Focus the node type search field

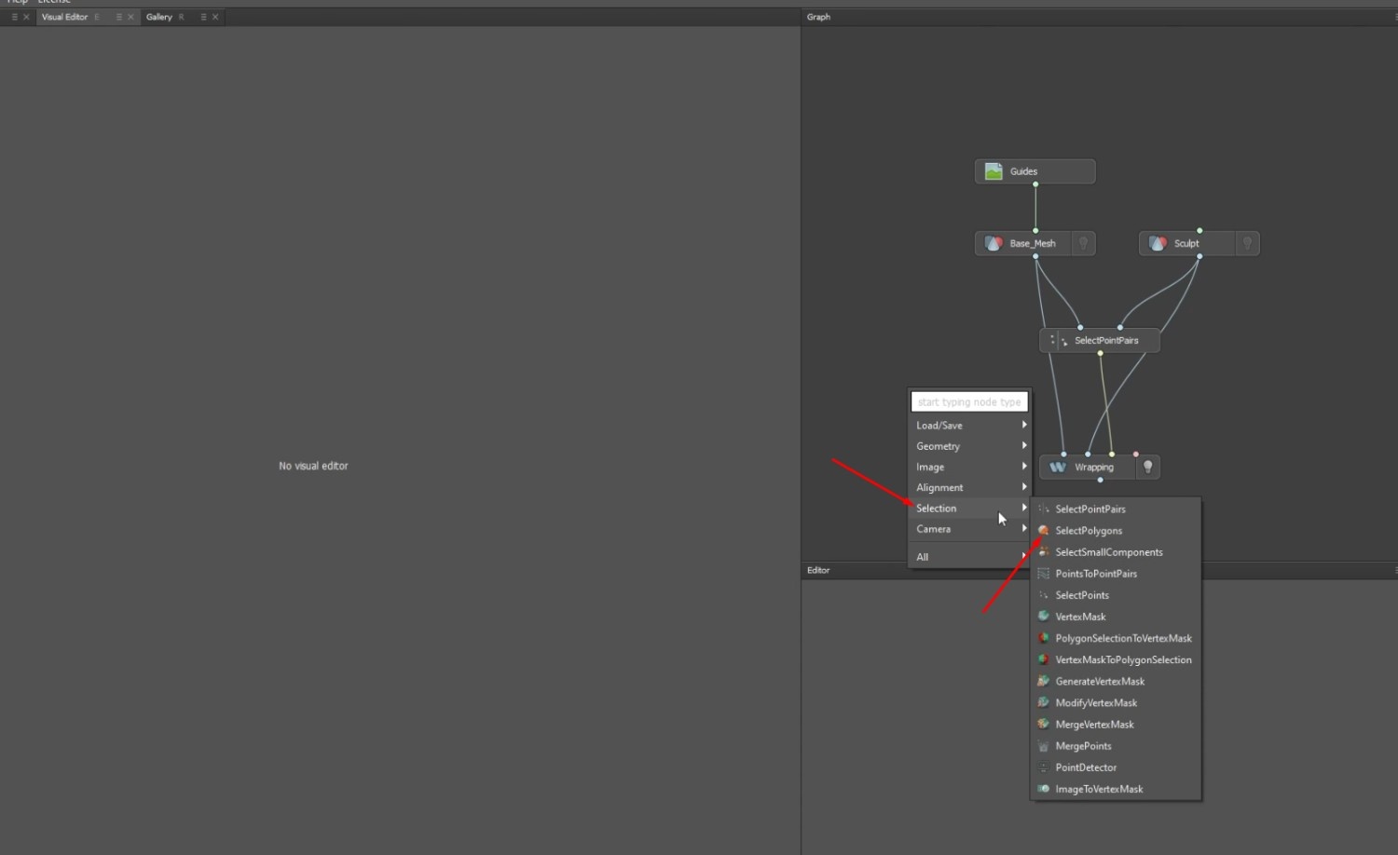(969, 401)
